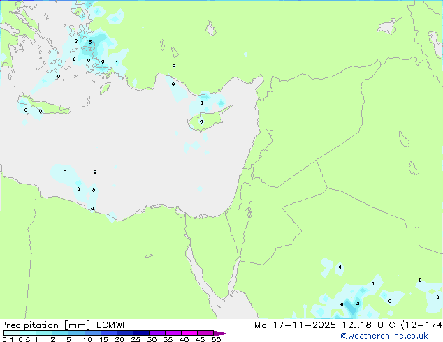
Task: Click the "12..18 UTC" time text
Action: pos(368,325)
